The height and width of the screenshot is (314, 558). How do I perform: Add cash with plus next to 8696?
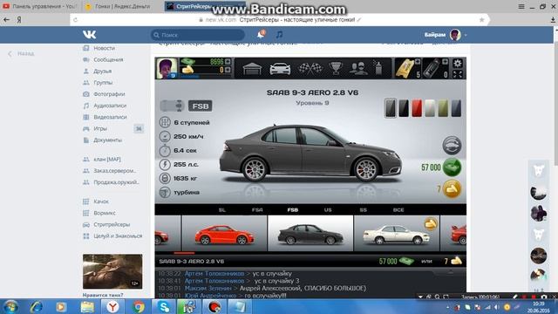[x=228, y=62]
